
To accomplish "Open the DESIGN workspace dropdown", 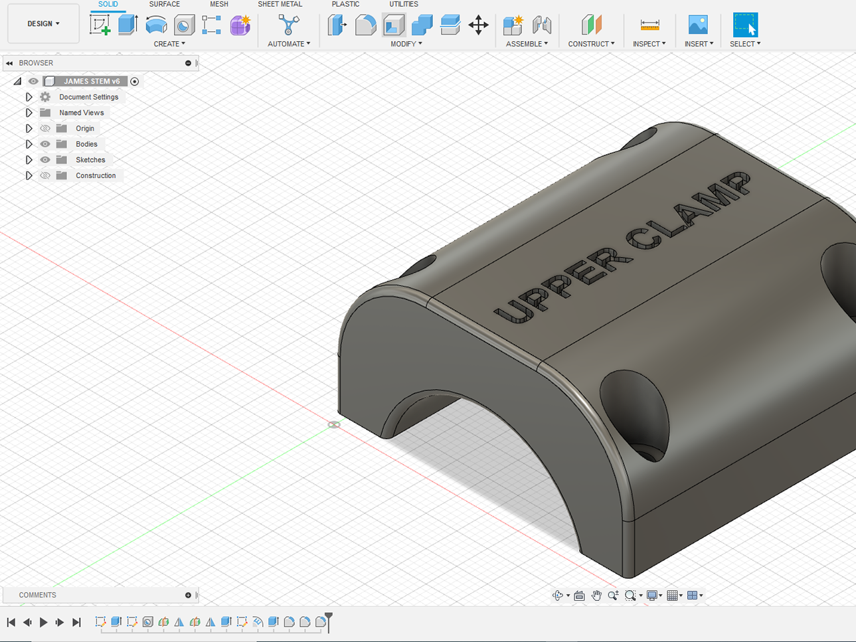I will click(x=44, y=24).
